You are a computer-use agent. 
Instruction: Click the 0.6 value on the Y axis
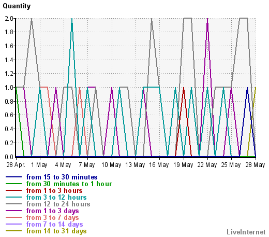coord(9,115)
